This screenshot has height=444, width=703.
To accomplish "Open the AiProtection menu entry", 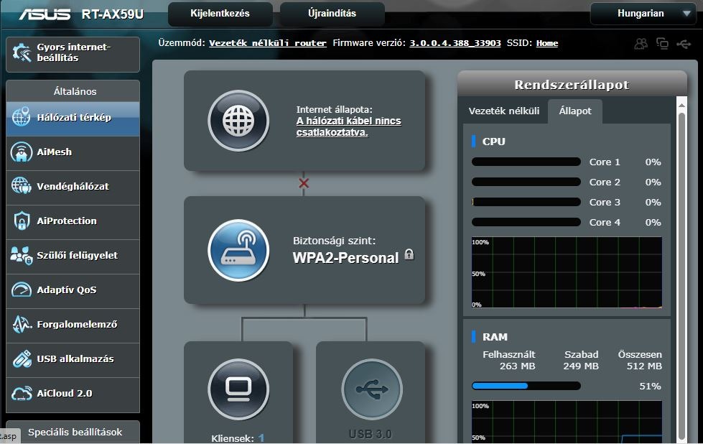I will [x=73, y=223].
